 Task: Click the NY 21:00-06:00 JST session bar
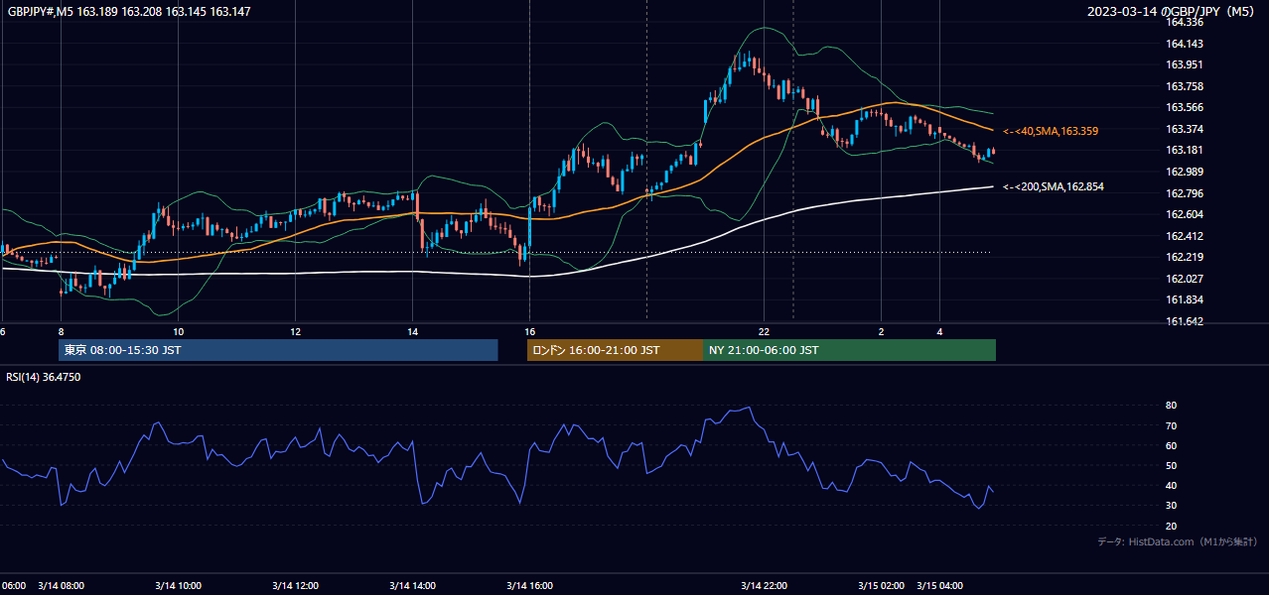849,350
